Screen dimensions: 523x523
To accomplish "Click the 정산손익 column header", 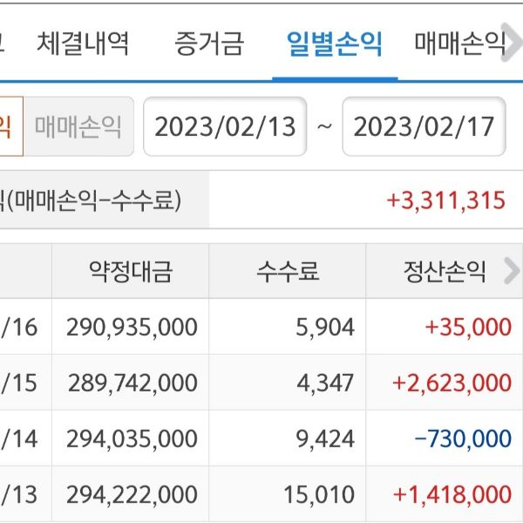I will [433, 272].
